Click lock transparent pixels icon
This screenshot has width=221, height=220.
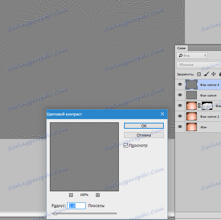(x=199, y=74)
